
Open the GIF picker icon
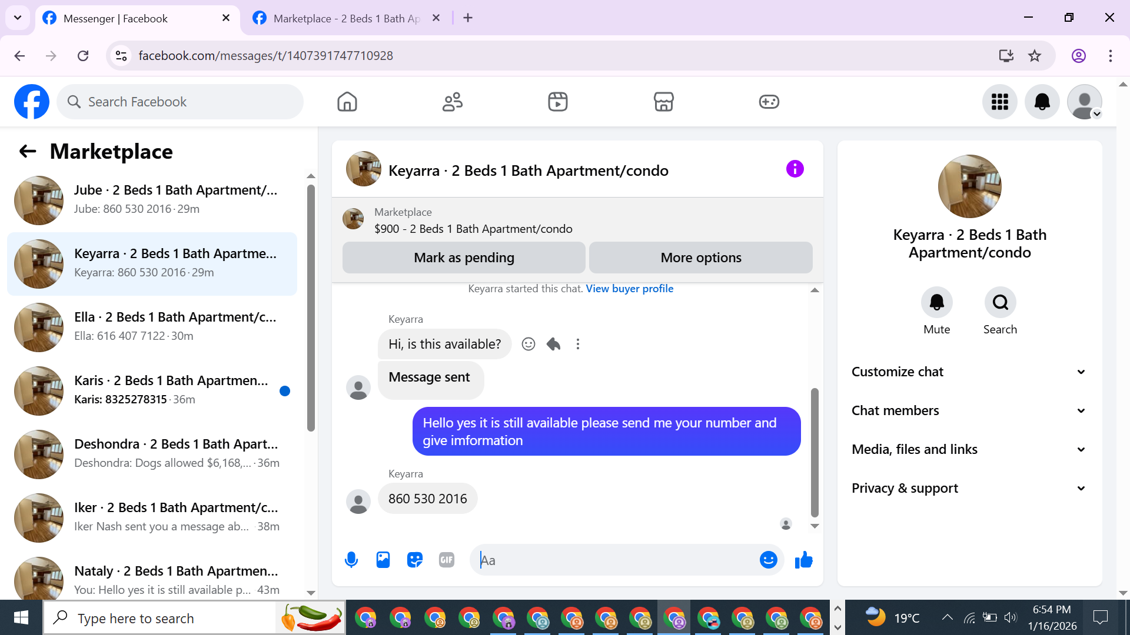pyautogui.click(x=447, y=560)
